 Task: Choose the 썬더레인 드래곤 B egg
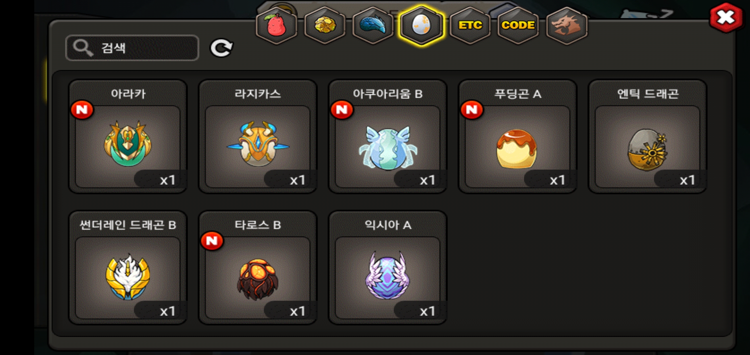click(x=128, y=268)
